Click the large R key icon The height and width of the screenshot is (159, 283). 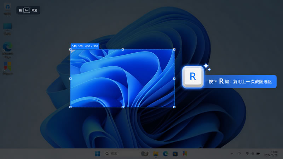(x=193, y=77)
